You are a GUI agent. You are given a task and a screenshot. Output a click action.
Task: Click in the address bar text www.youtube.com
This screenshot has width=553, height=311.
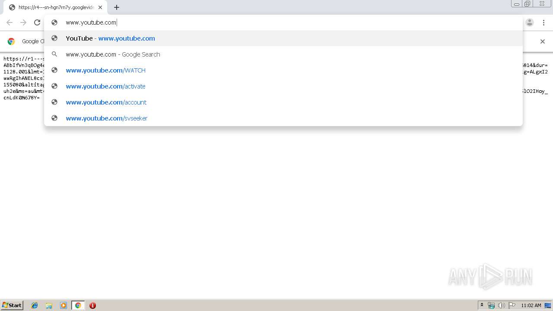point(91,22)
